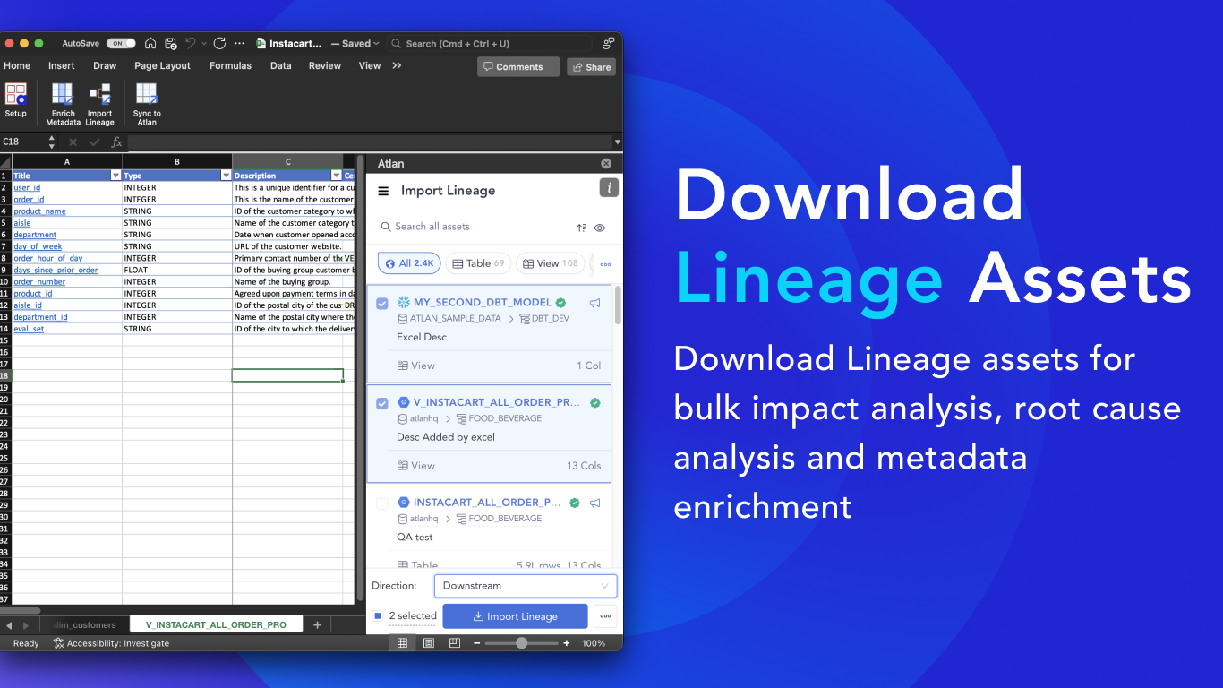Open the title bar more options ellipsis
This screenshot has width=1223, height=688.
click(x=239, y=43)
